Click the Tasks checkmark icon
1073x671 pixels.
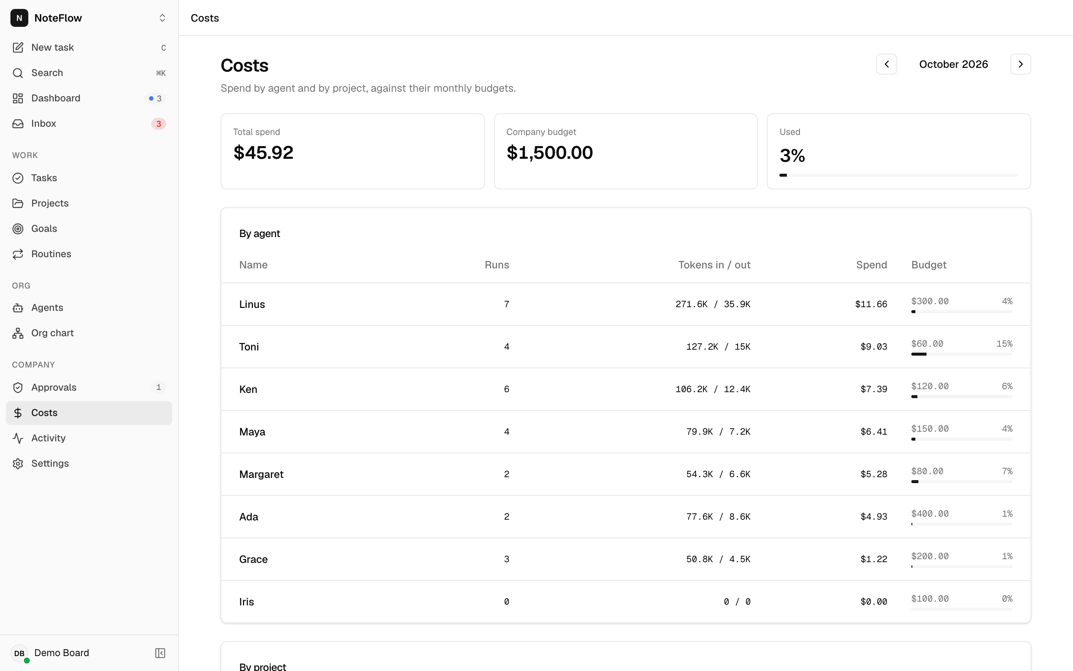coord(18,178)
